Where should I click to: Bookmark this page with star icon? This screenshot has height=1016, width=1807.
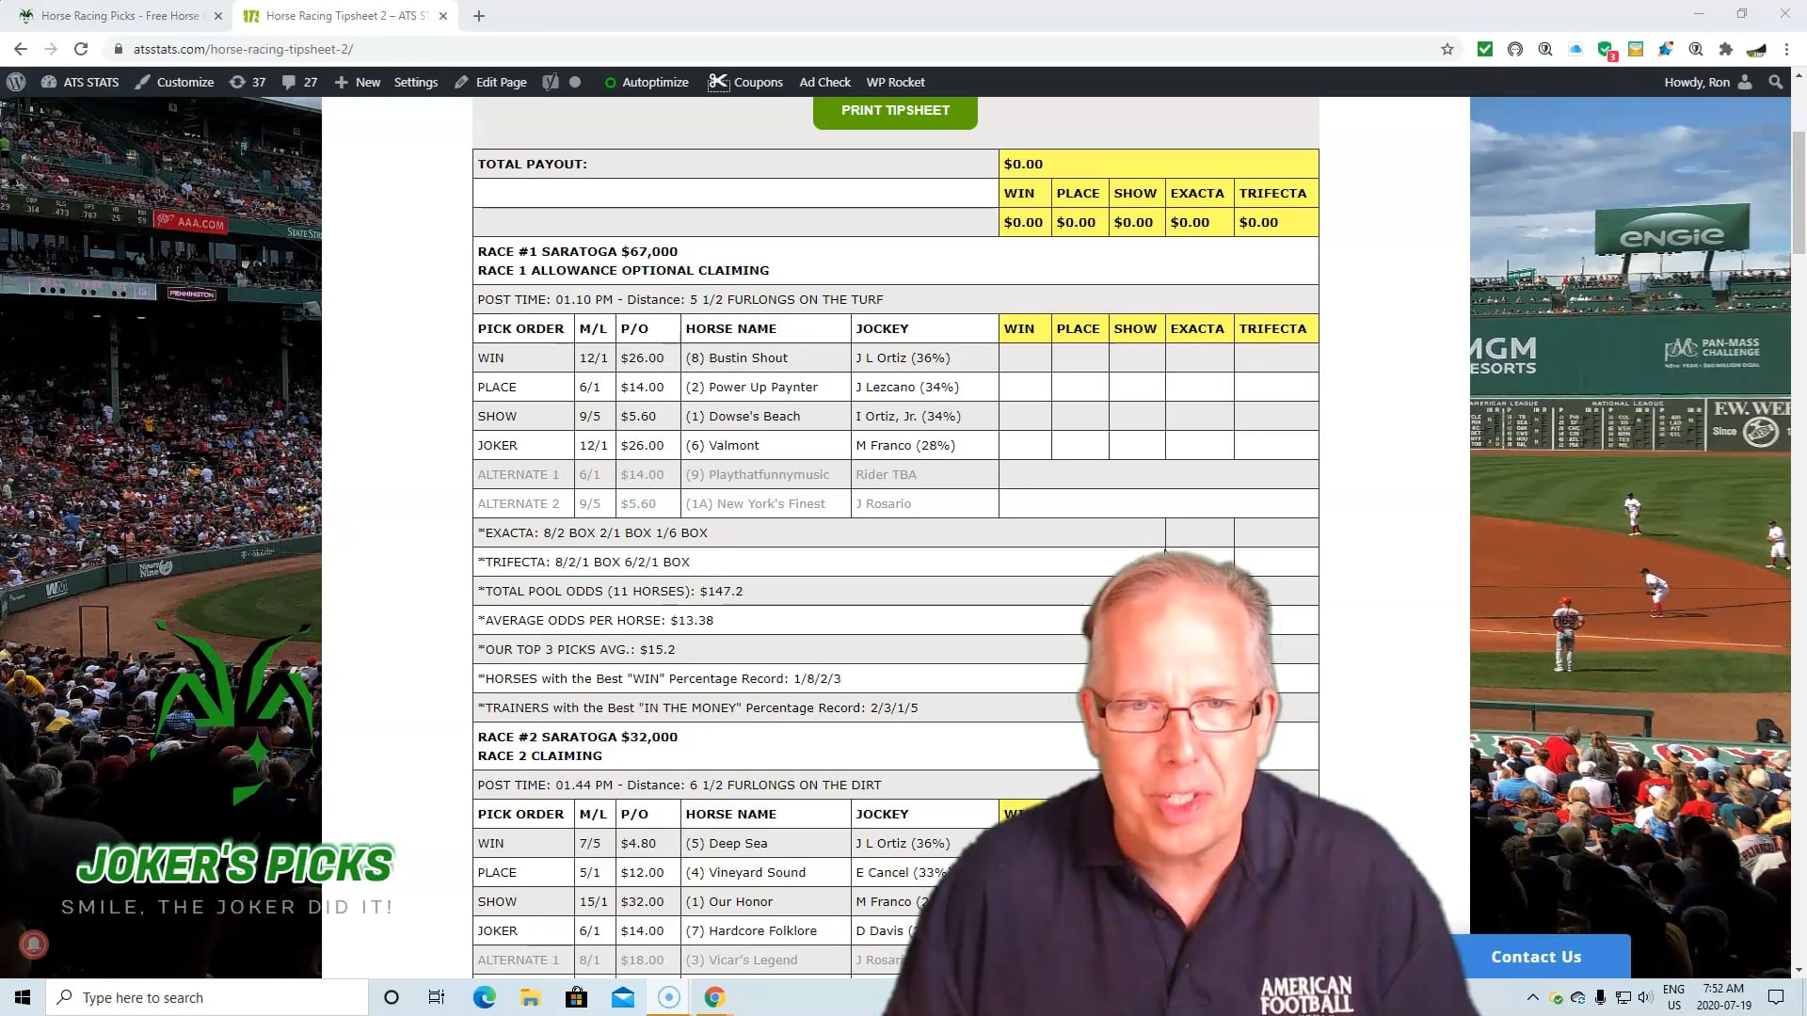tap(1447, 49)
